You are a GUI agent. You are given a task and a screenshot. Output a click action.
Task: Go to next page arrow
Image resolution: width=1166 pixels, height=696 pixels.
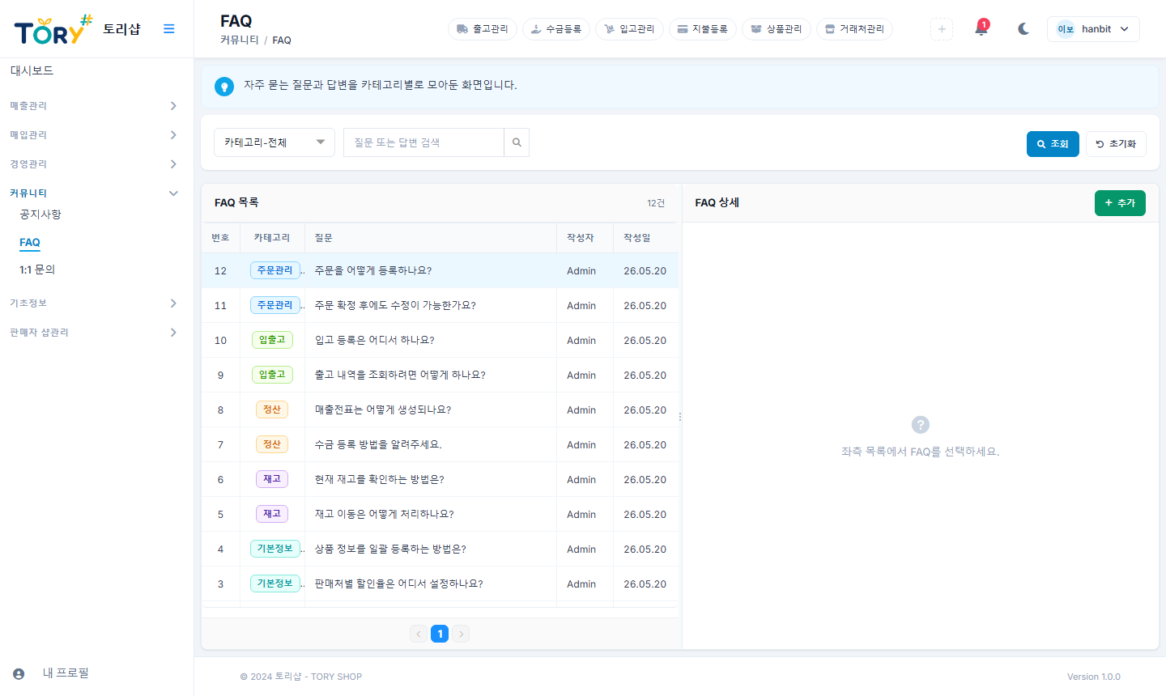(461, 634)
